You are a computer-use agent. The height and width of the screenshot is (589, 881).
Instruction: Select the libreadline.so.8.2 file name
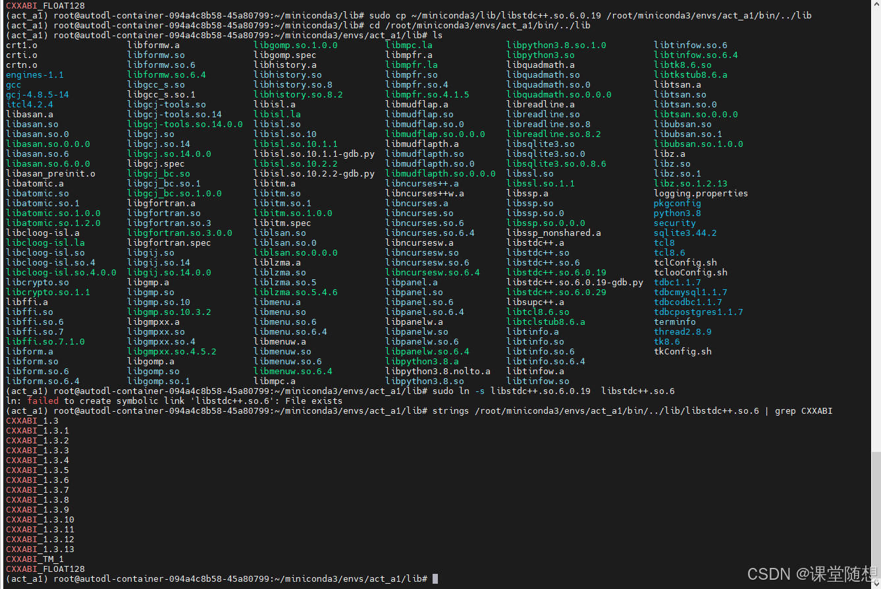(554, 134)
